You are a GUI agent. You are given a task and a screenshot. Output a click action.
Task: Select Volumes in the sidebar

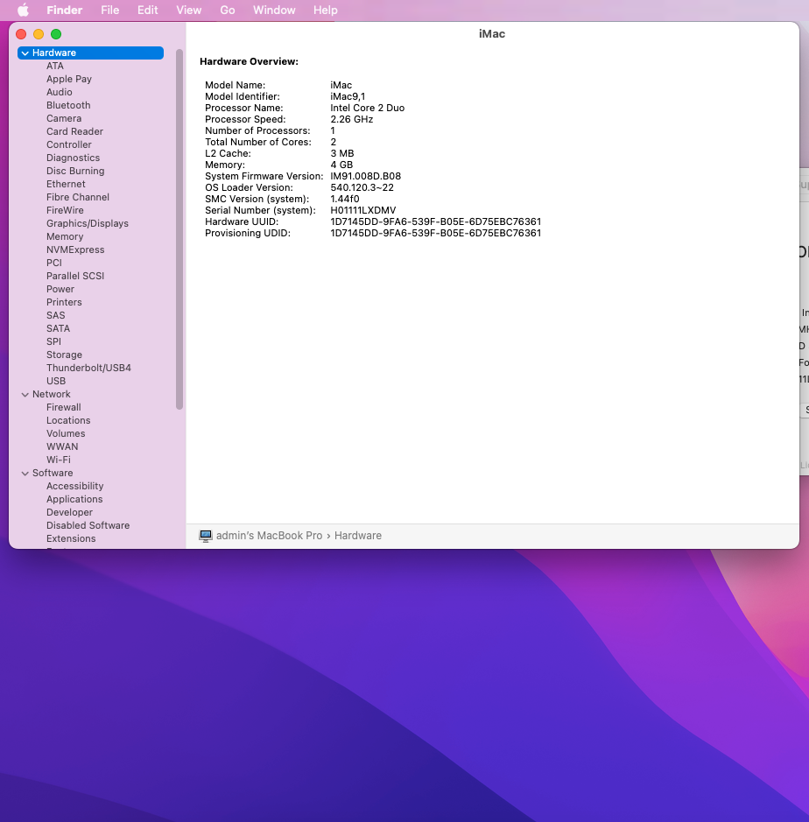click(x=66, y=433)
